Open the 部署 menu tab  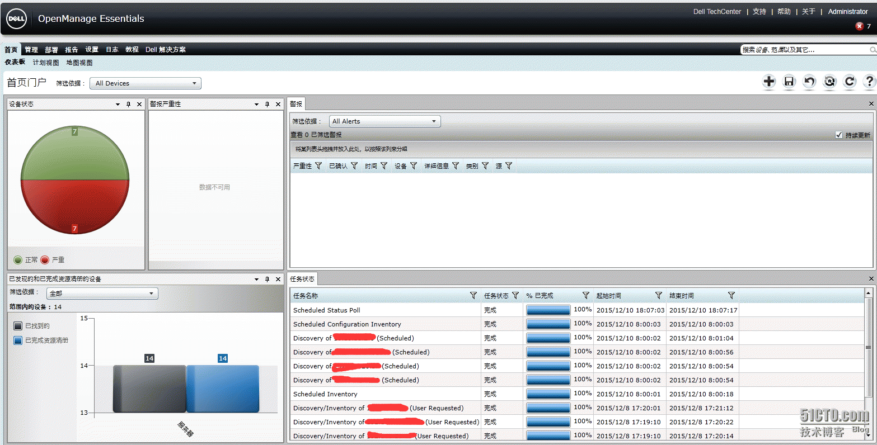click(51, 50)
